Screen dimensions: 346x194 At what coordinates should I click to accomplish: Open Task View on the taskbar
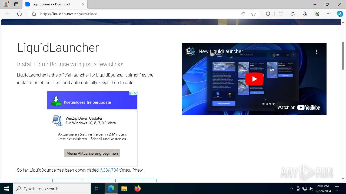(97, 189)
